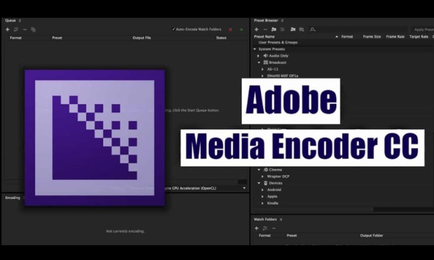This screenshot has width=434, height=260.
Task: Click the Watch Folders Output Folder header
Action: 372,236
